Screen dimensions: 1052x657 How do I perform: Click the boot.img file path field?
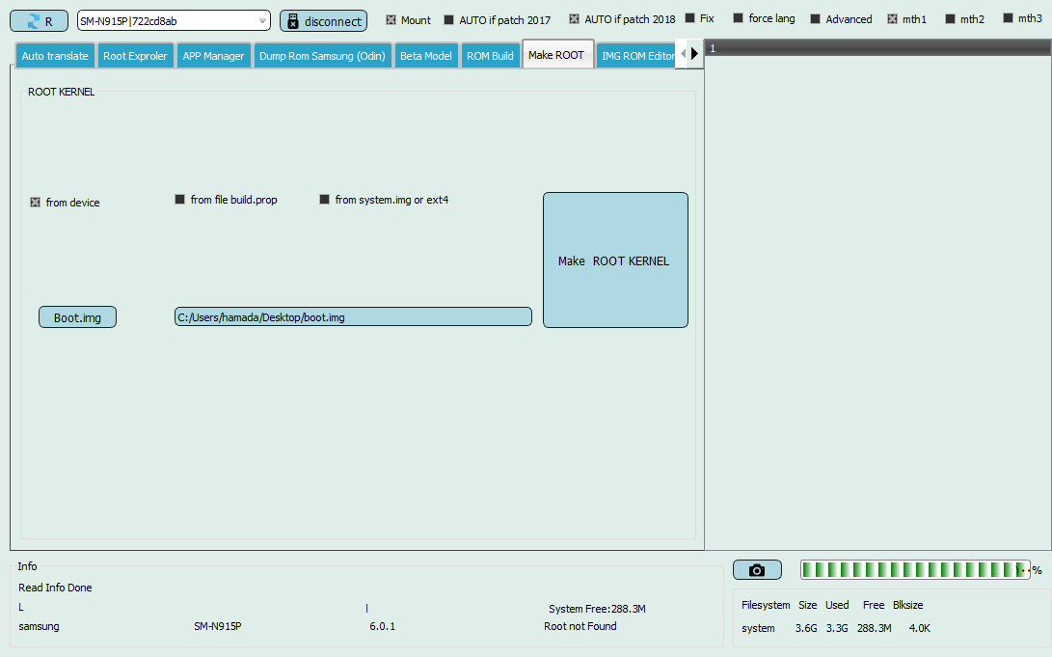[x=353, y=316]
